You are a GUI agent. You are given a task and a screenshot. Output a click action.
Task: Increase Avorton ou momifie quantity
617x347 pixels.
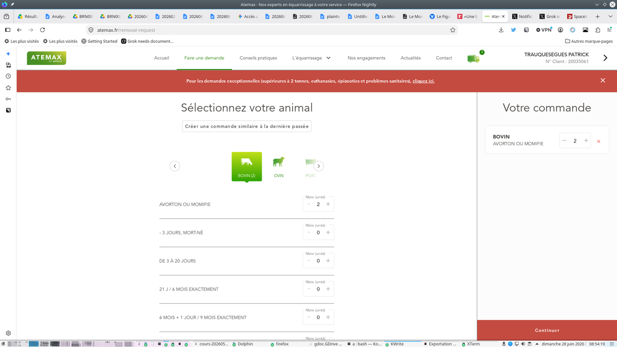pyautogui.click(x=328, y=204)
